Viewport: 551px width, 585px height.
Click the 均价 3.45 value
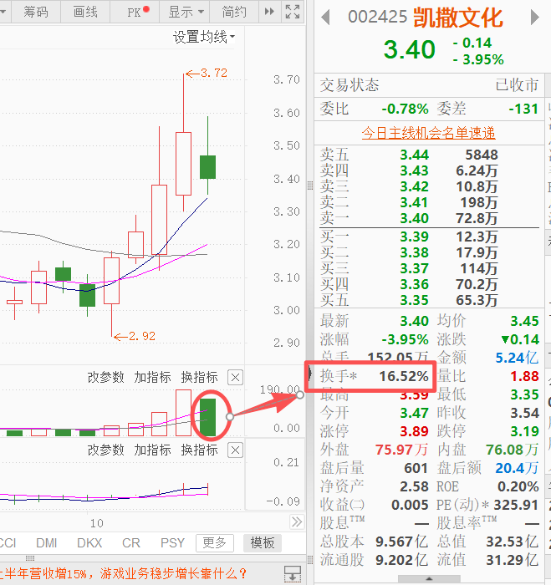[524, 321]
